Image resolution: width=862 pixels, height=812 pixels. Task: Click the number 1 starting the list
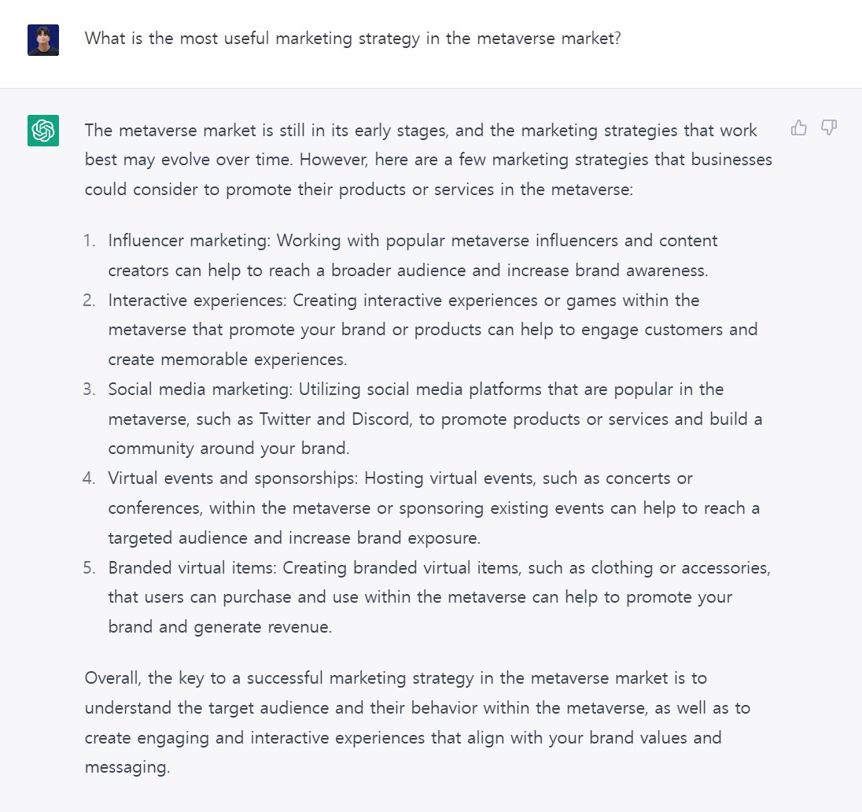90,240
